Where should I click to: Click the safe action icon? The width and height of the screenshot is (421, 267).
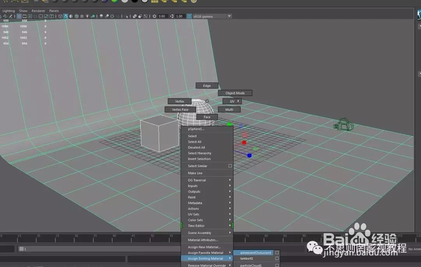(x=46, y=16)
